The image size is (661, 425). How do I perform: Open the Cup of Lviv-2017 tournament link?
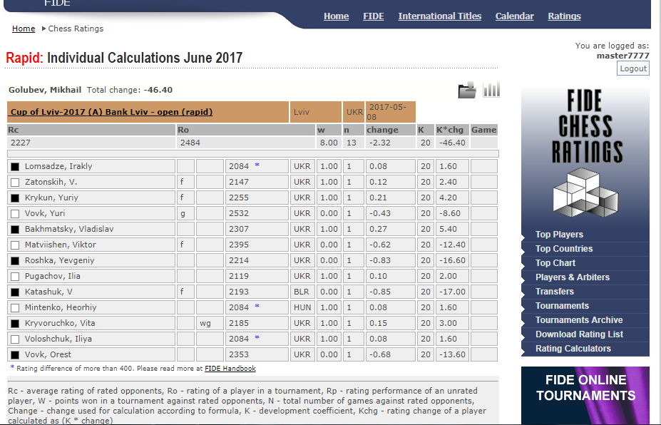point(111,112)
